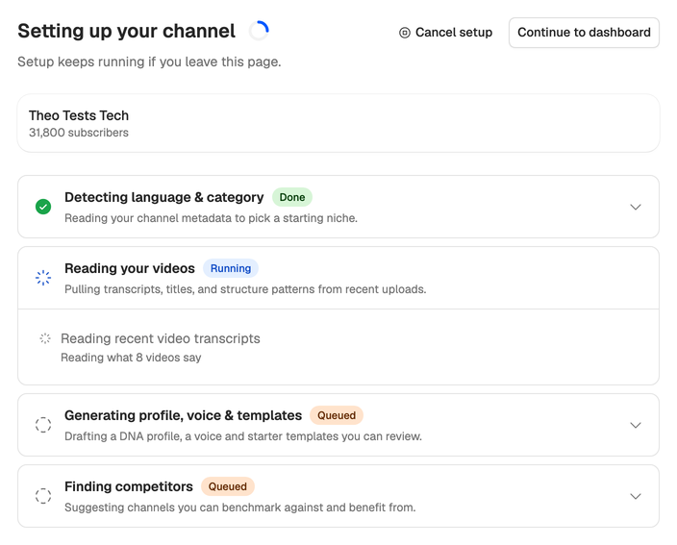The width and height of the screenshot is (677, 545).
Task: Click Setup keeps running if you leave text
Action: 149,62
